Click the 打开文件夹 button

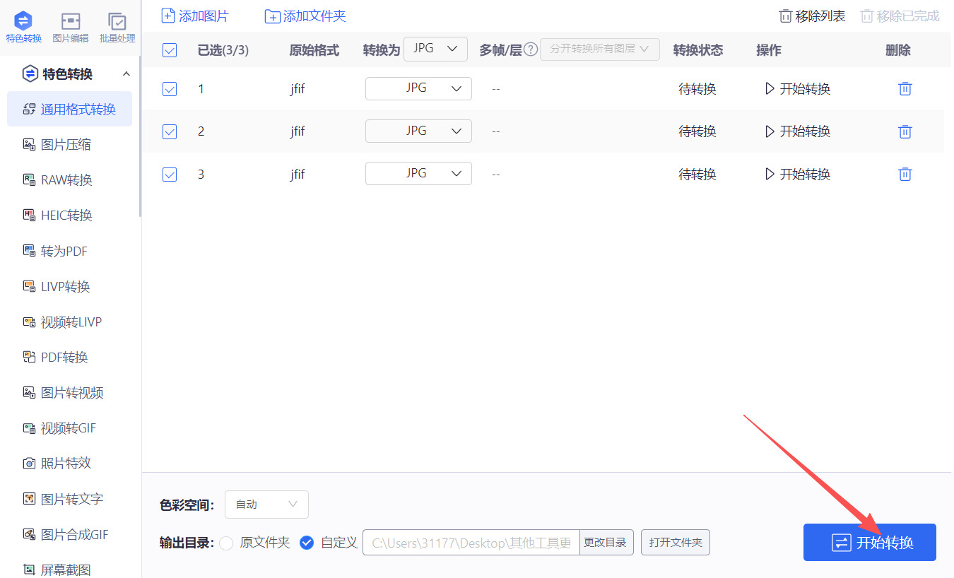point(676,543)
